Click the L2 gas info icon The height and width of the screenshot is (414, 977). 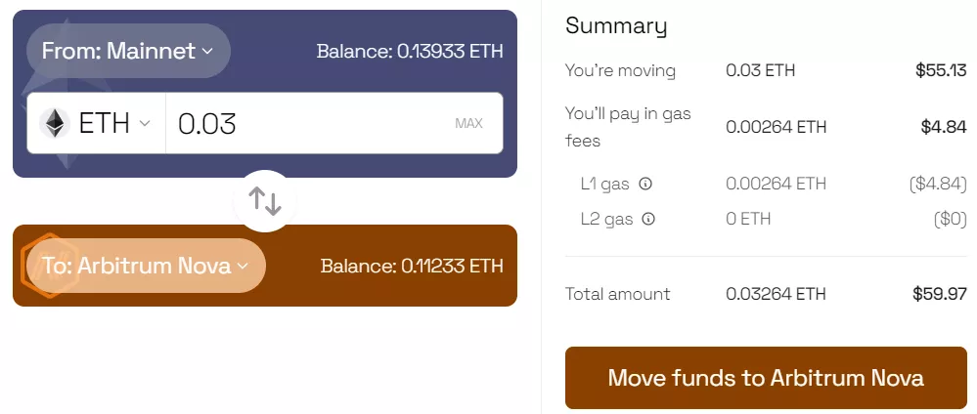click(x=648, y=219)
